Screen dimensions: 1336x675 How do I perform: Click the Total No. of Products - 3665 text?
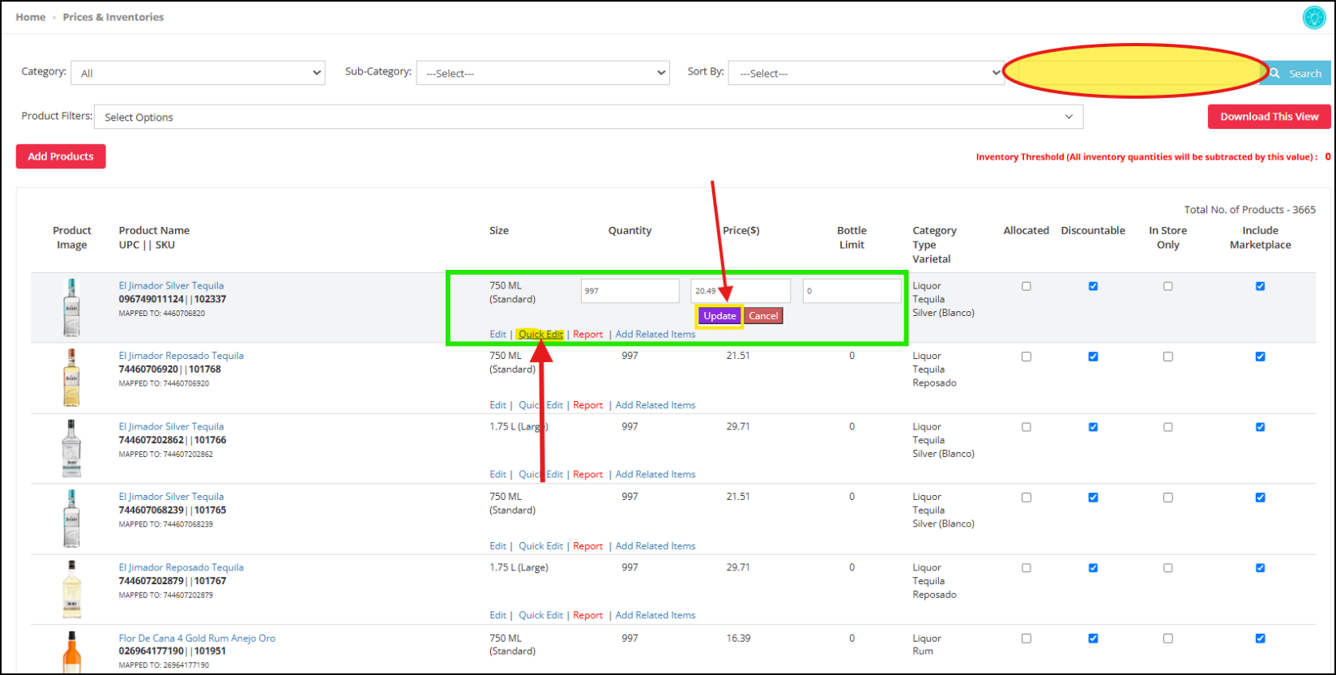click(x=1250, y=209)
